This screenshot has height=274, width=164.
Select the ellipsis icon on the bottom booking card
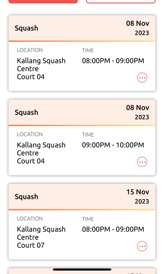tap(142, 246)
